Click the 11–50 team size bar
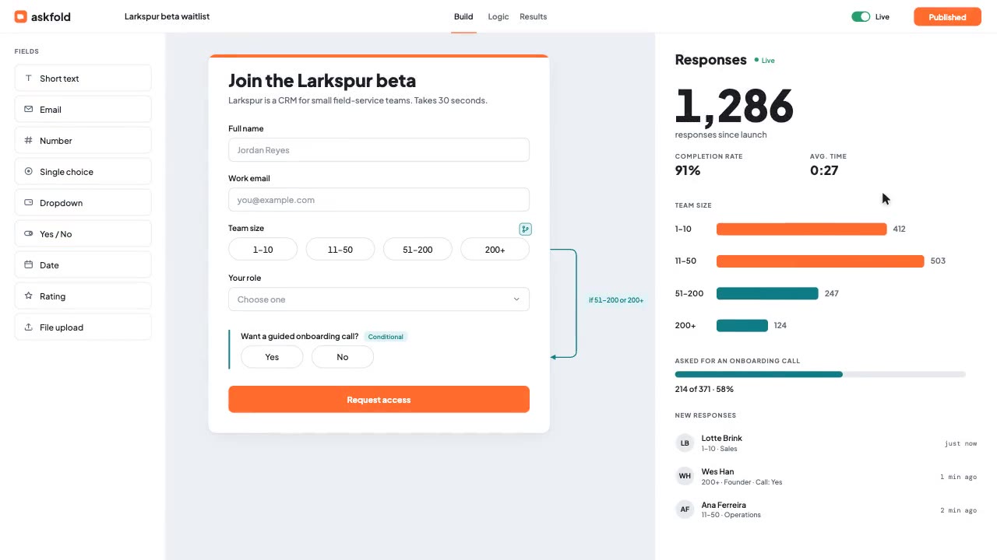 820,261
